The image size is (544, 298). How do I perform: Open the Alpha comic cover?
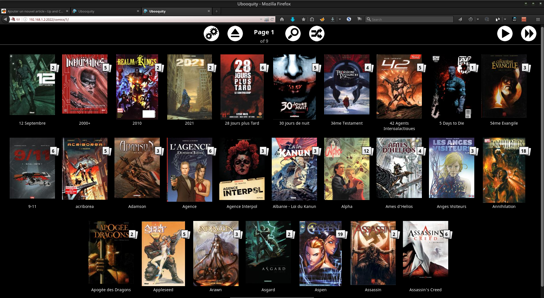click(347, 169)
